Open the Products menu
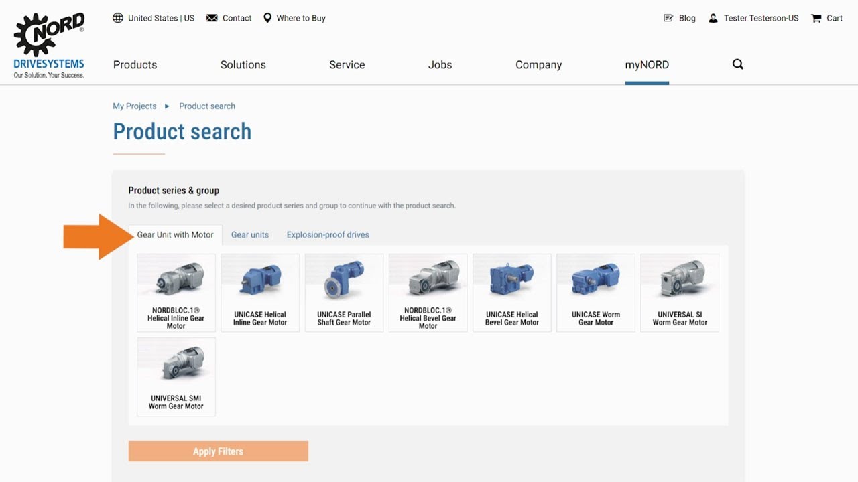Viewport: 858px width, 482px height. [x=135, y=65]
